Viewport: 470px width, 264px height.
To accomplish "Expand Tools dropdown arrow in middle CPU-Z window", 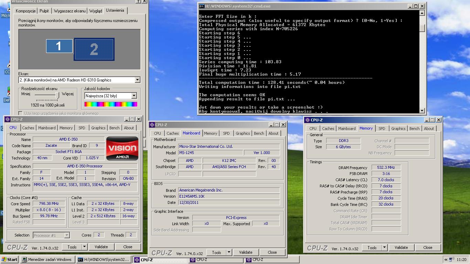I will pos(229,252).
